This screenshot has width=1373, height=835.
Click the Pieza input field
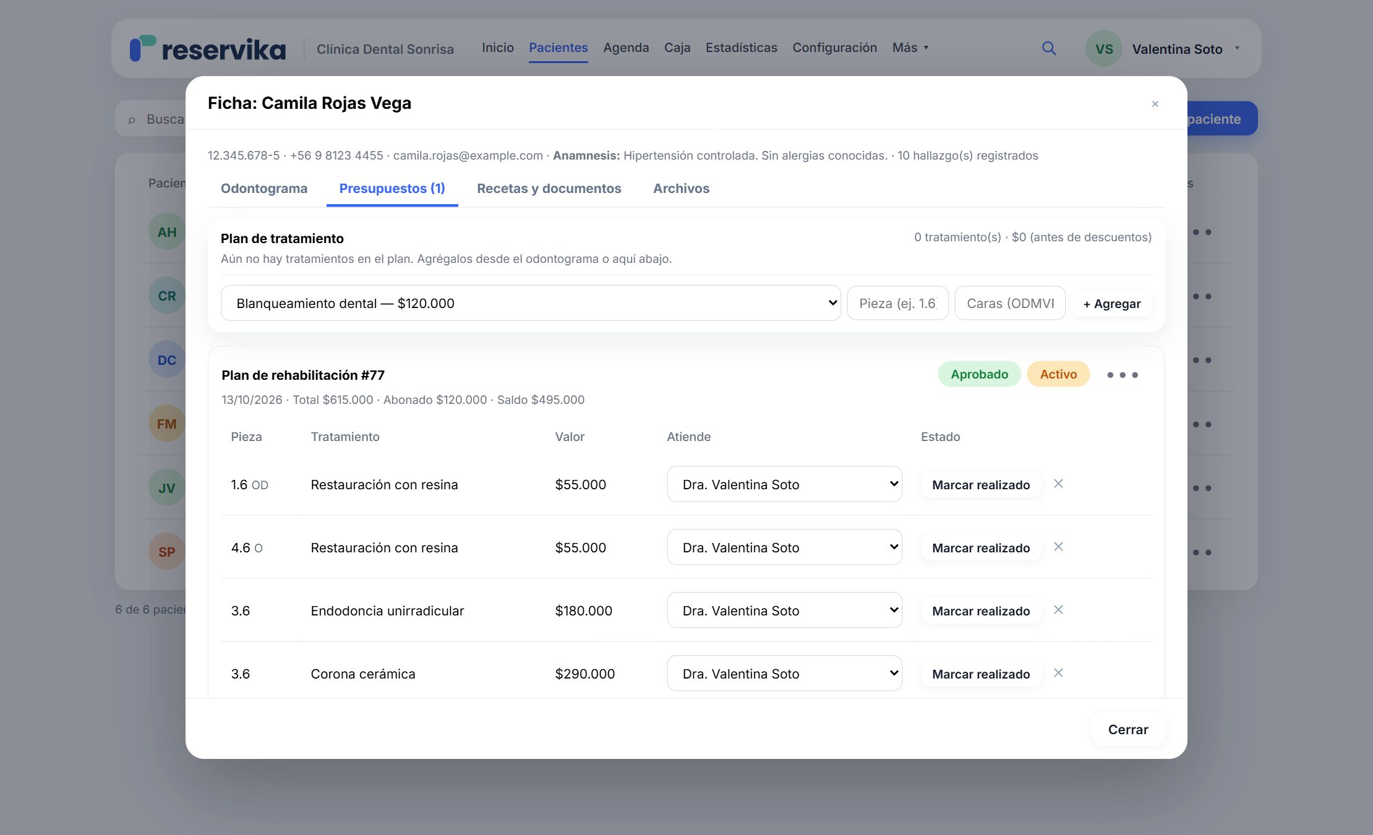pyautogui.click(x=897, y=303)
